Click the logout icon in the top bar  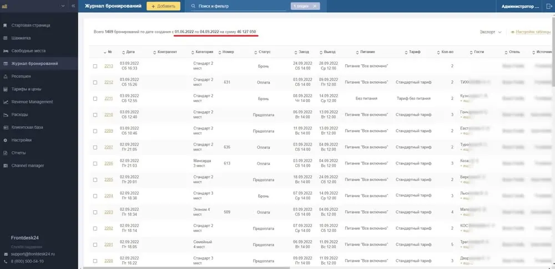(x=549, y=6)
